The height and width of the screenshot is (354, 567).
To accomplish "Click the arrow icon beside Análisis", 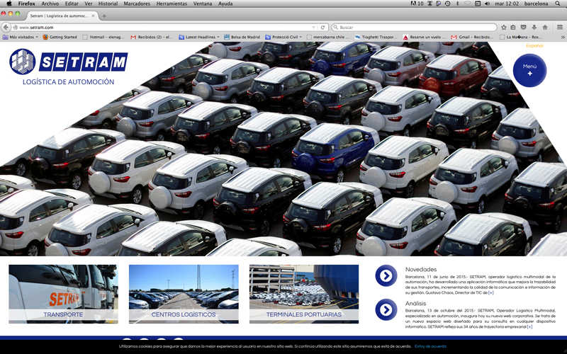I will pos(386,309).
